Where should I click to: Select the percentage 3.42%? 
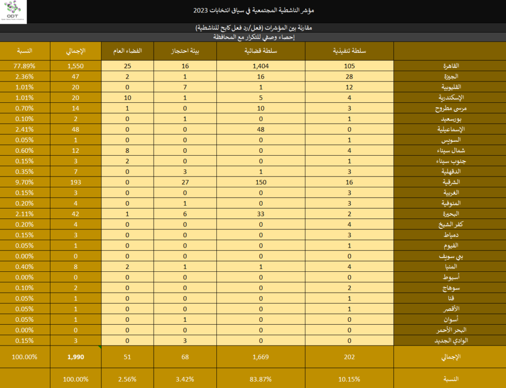click(x=185, y=379)
